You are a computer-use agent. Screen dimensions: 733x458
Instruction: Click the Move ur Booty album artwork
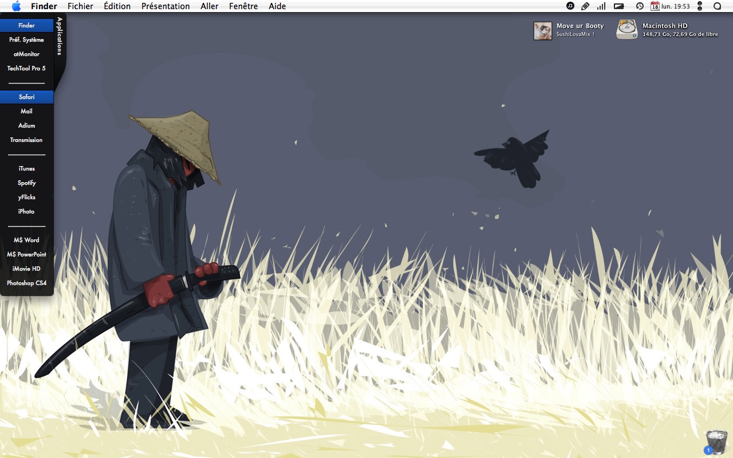coord(543,30)
